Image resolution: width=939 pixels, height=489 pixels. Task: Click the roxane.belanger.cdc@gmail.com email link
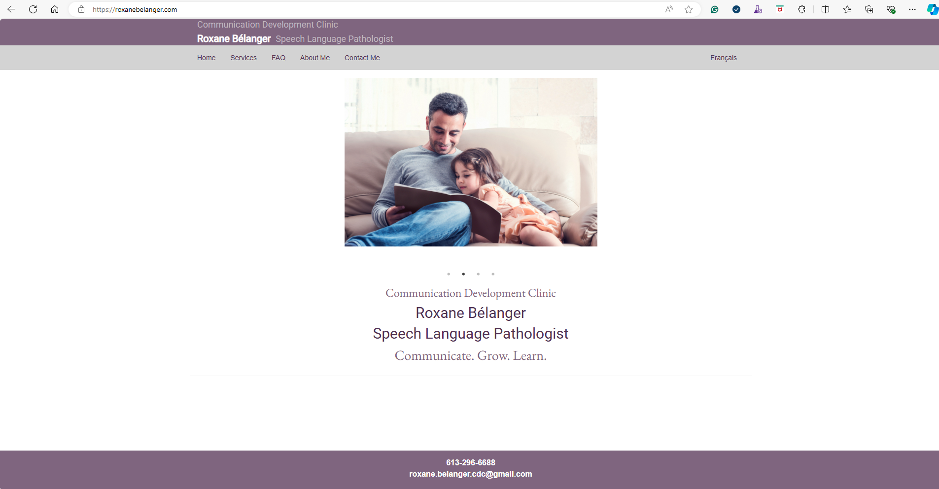471,474
